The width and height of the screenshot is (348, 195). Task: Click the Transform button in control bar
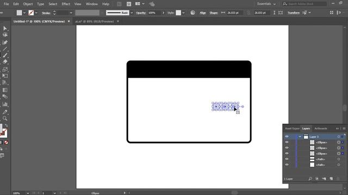pos(294,13)
